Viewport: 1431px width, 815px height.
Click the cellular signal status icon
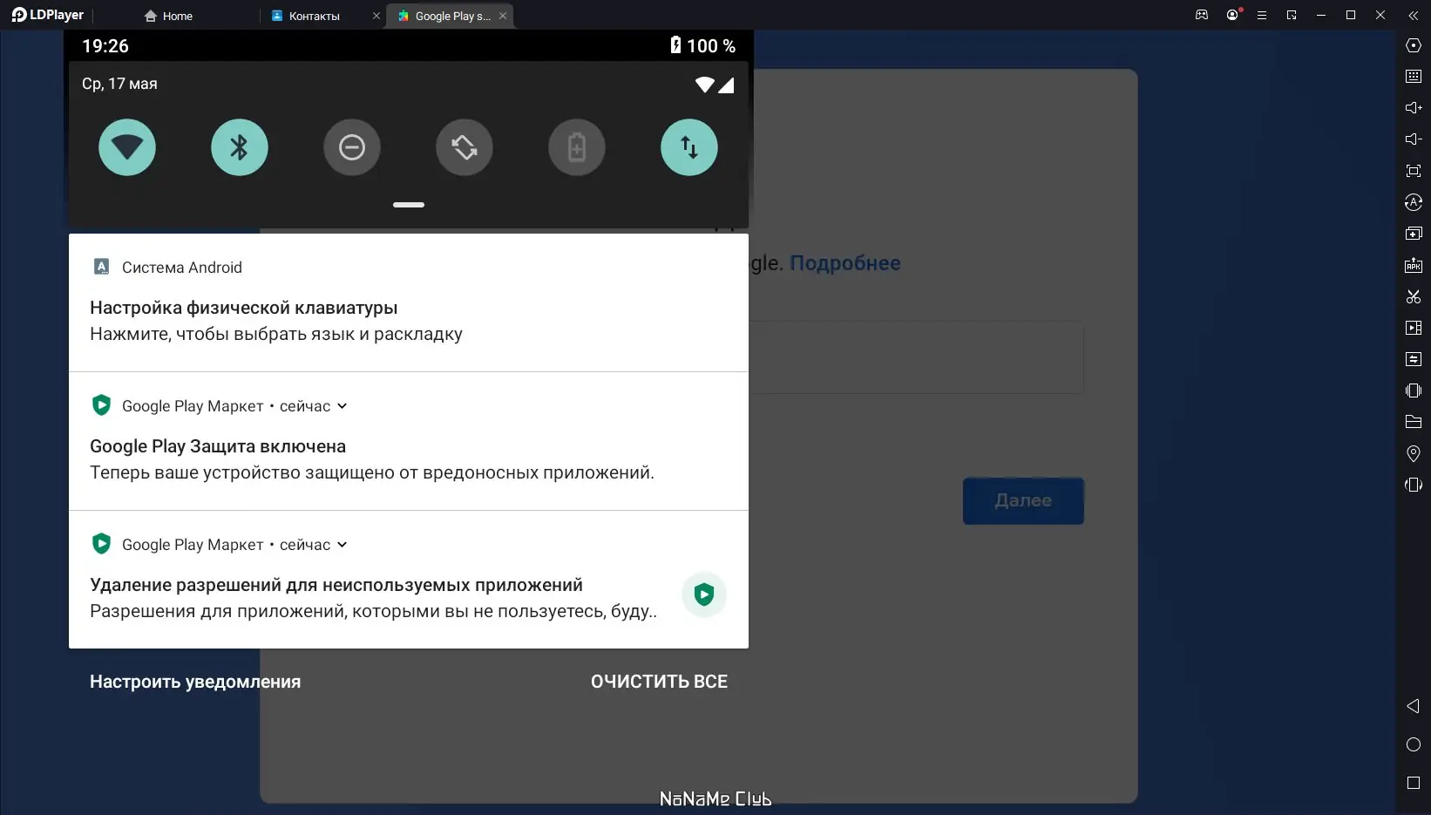tap(726, 85)
